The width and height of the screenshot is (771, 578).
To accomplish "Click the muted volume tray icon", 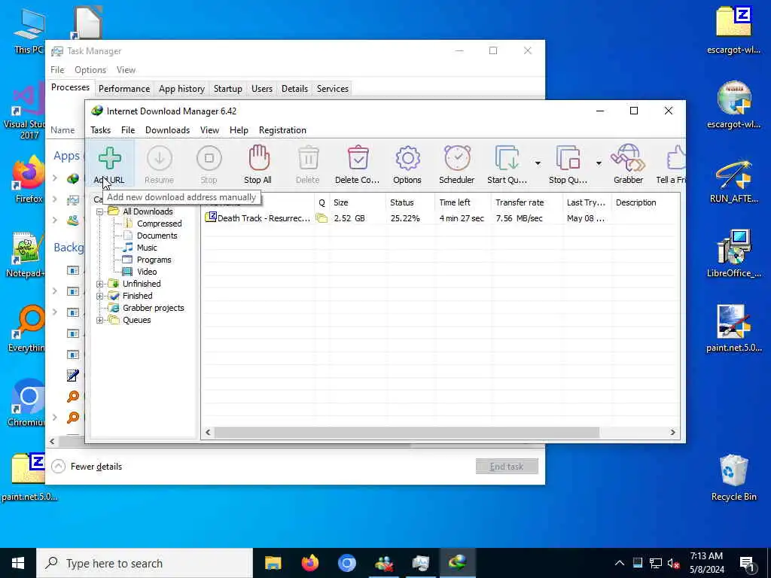I will pyautogui.click(x=673, y=563).
